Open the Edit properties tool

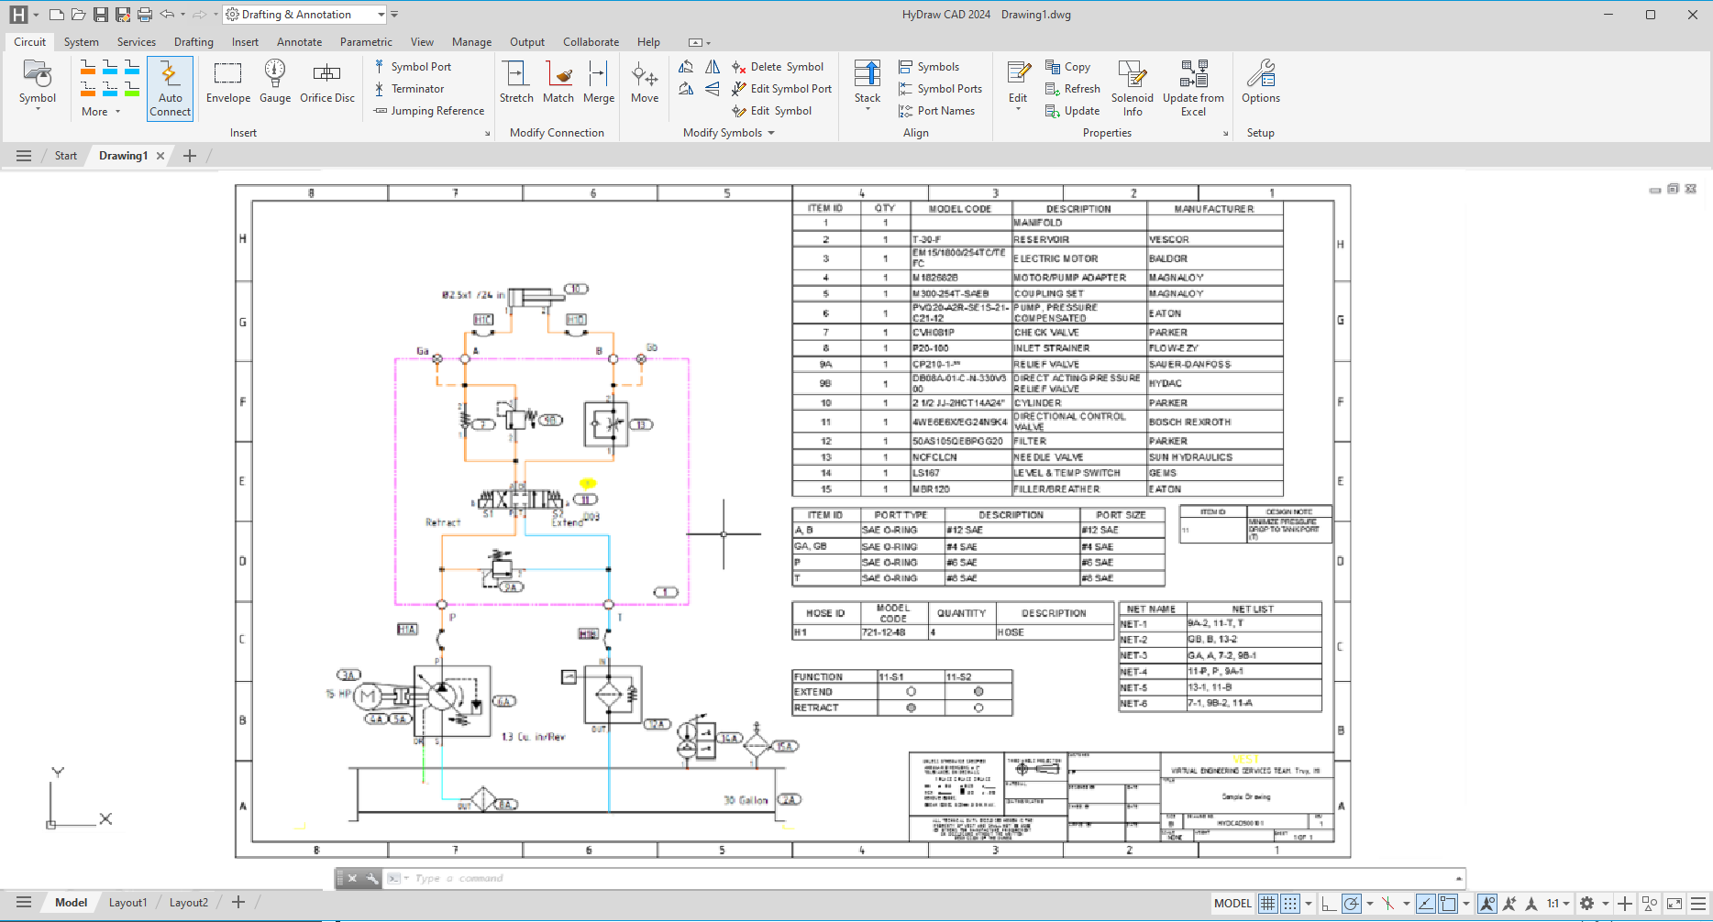1018,84
